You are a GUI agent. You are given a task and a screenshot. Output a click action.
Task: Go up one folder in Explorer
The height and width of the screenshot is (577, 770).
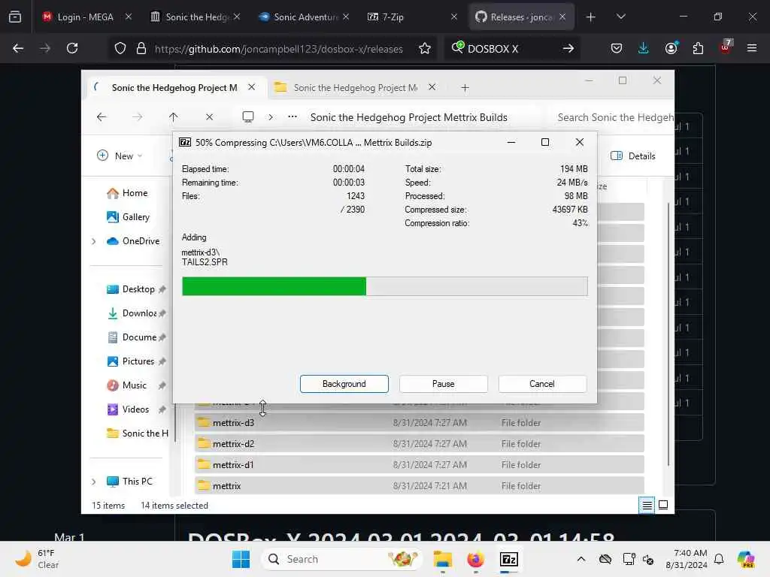click(173, 116)
